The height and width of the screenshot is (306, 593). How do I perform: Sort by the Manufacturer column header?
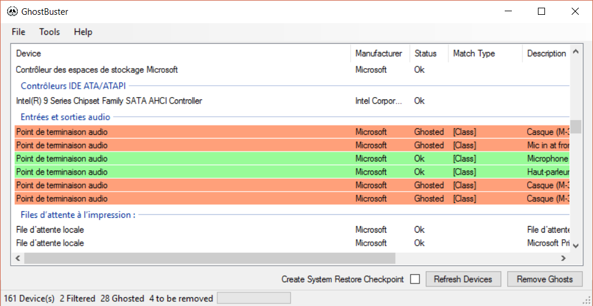379,53
